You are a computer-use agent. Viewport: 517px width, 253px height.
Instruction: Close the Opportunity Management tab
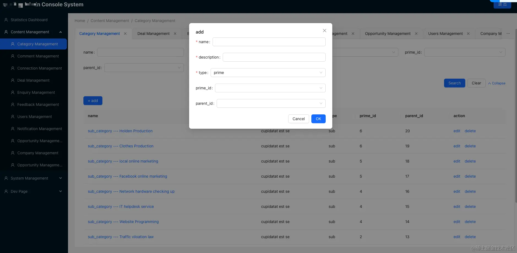pos(416,34)
